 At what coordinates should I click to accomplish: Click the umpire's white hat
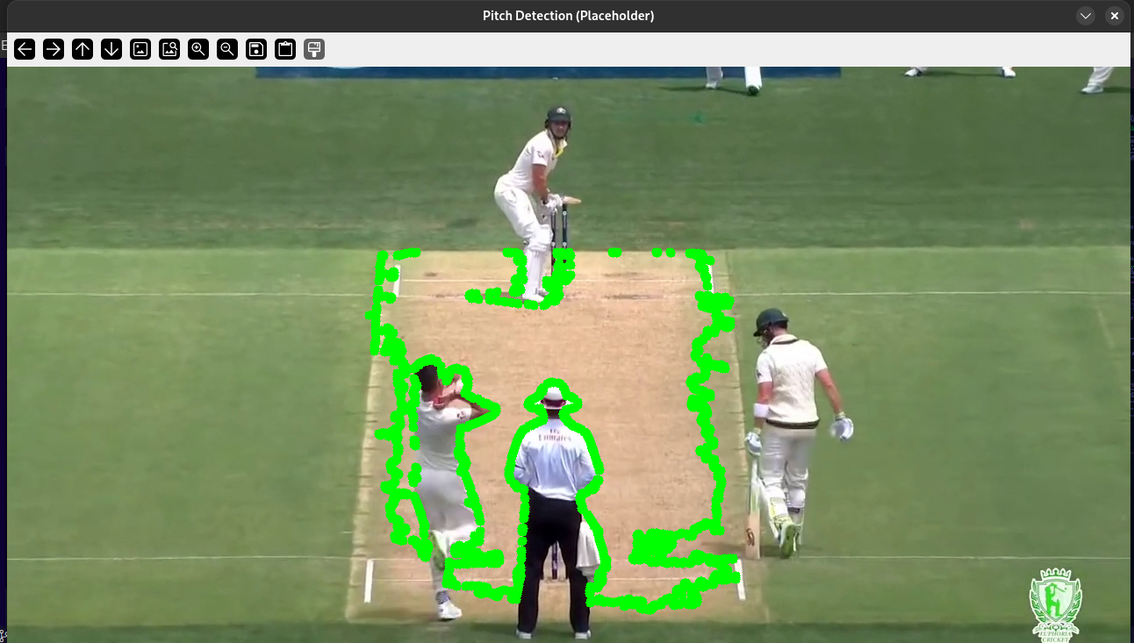tap(553, 395)
